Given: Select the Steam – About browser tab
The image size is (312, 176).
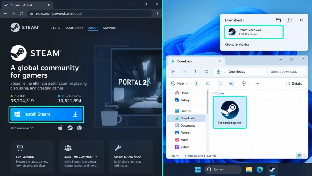Looking at the screenshot, I should pos(27,5).
